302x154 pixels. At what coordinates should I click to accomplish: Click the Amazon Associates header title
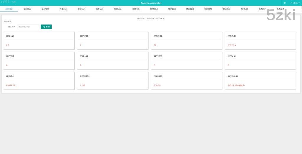pyautogui.click(x=151, y=3)
